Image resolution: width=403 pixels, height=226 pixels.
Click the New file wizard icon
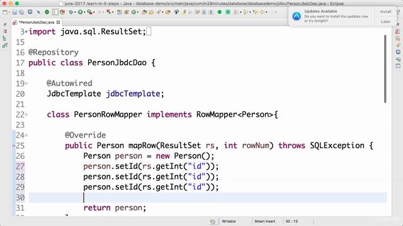[x=5, y=12]
